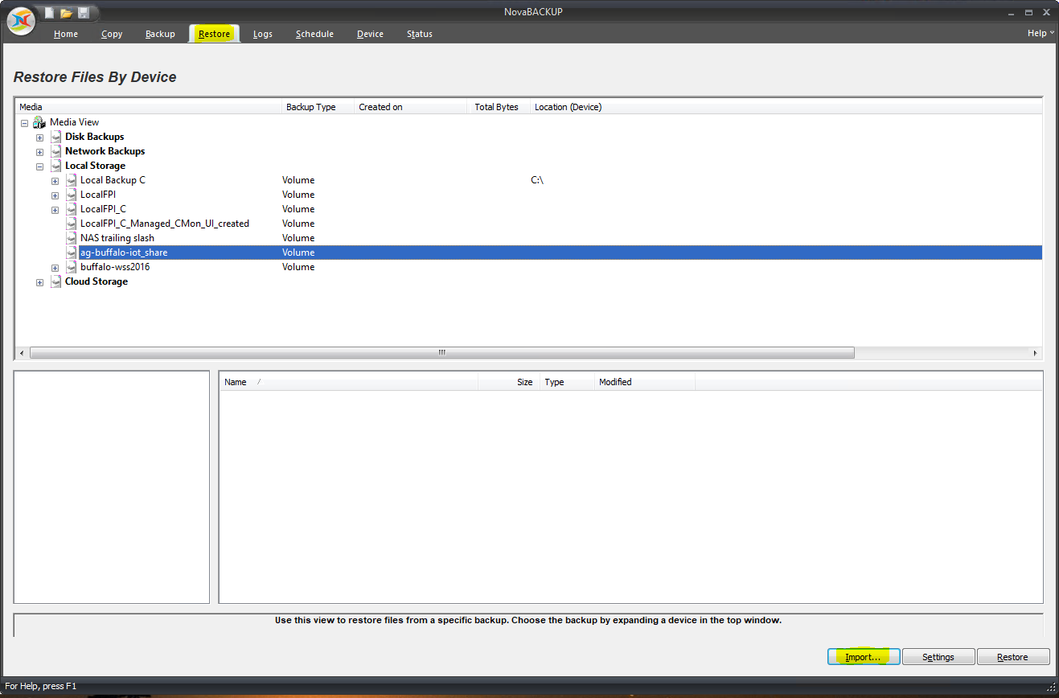Expand the LocalFPI_C node
Screen dimensions: 1059x698
(55, 210)
